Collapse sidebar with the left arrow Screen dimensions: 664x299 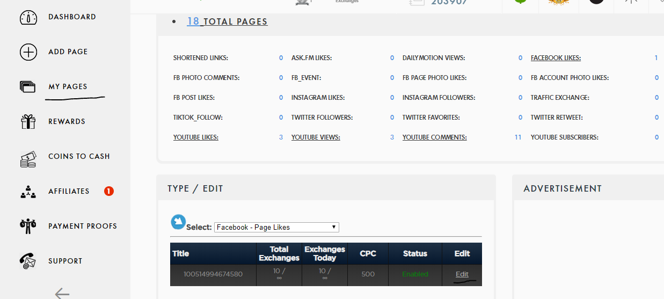point(62,293)
